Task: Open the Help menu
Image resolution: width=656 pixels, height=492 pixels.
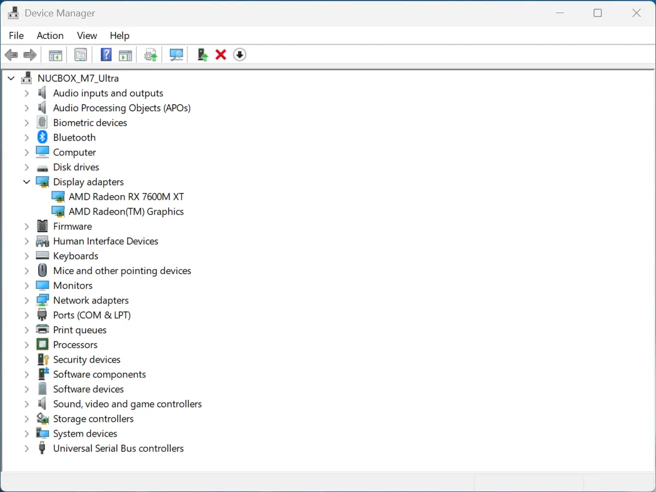Action: point(120,36)
